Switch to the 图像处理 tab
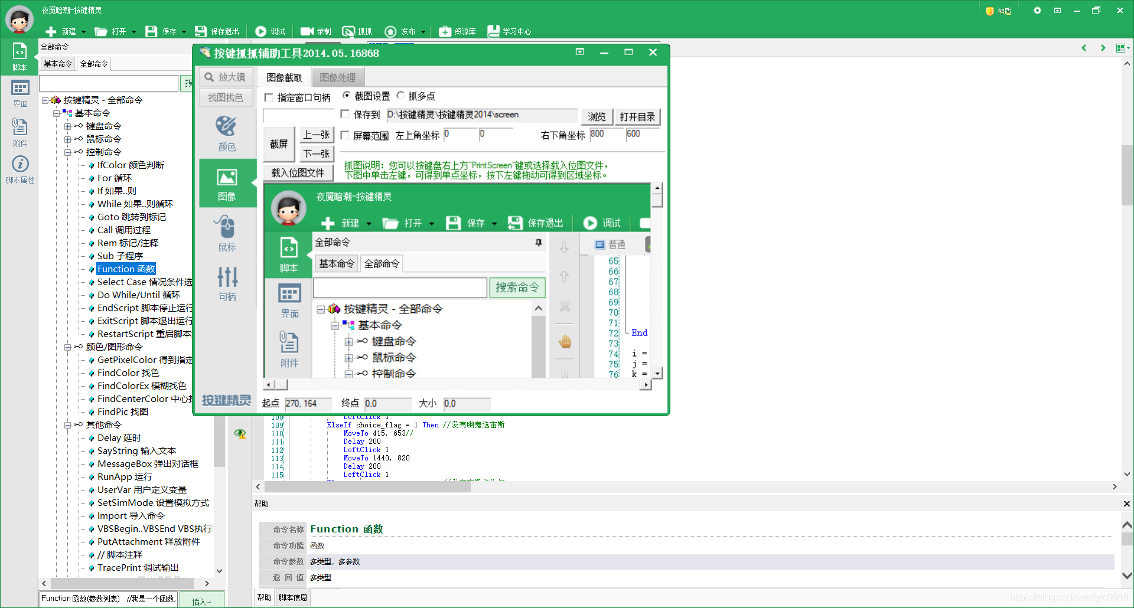 pos(338,77)
